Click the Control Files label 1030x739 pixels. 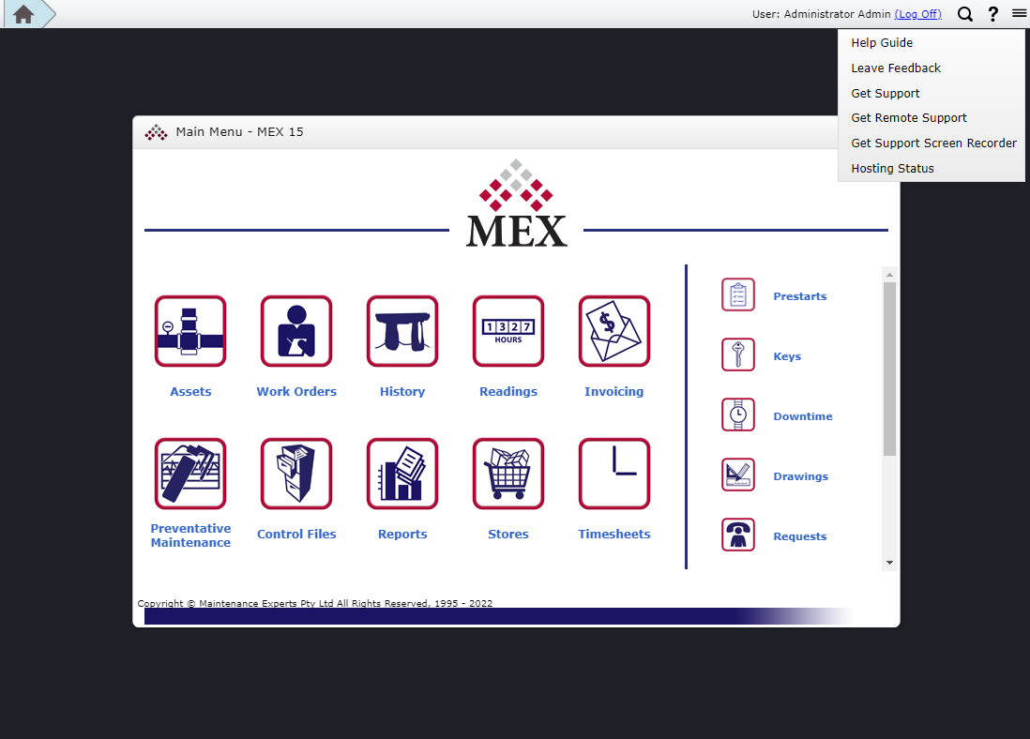coord(296,534)
